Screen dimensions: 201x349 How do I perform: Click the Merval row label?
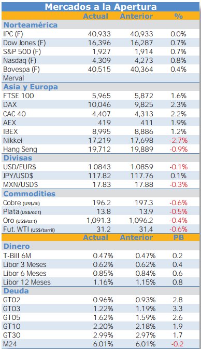click(x=13, y=78)
